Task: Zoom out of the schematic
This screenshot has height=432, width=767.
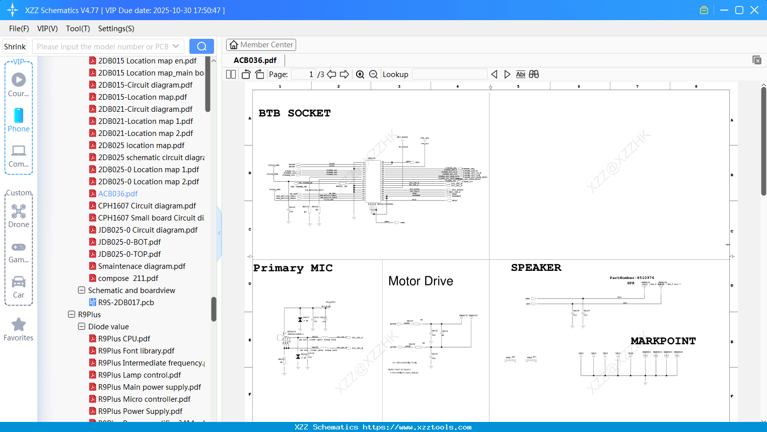Action: pyautogui.click(x=373, y=75)
